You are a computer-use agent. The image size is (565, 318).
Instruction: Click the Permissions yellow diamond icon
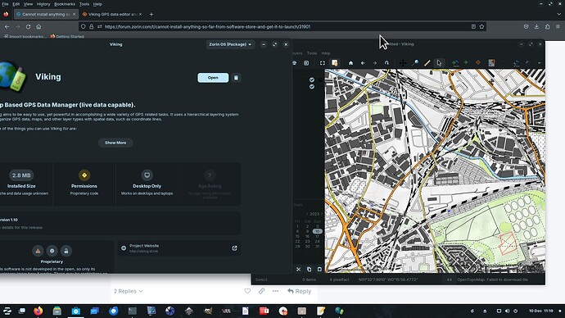[84, 175]
